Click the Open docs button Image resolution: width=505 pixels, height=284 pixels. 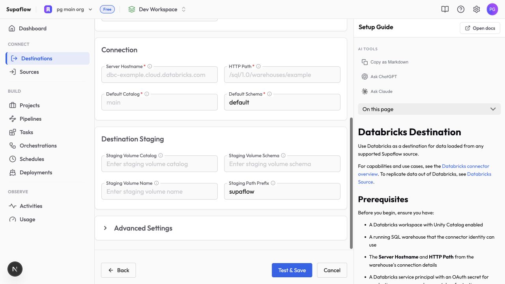pyautogui.click(x=480, y=28)
